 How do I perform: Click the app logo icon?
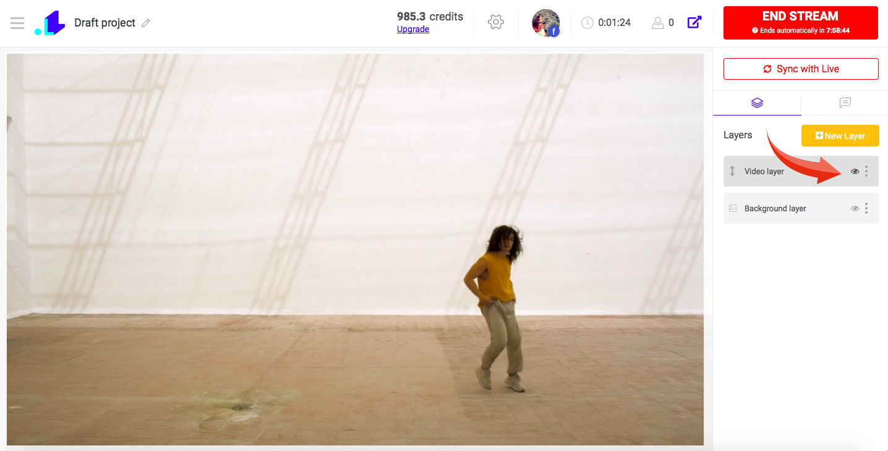point(49,23)
